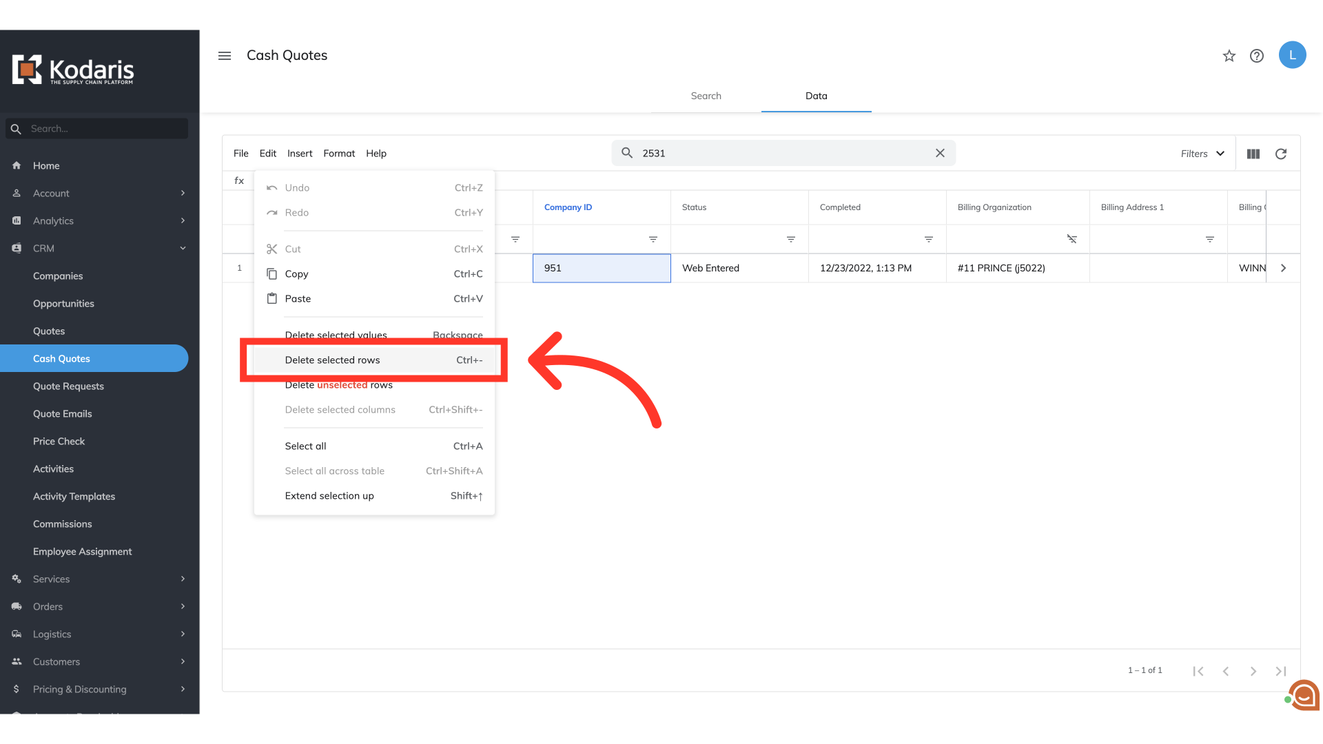Viewport: 1323px width, 744px height.
Task: Filter the Status column
Action: [x=791, y=239]
